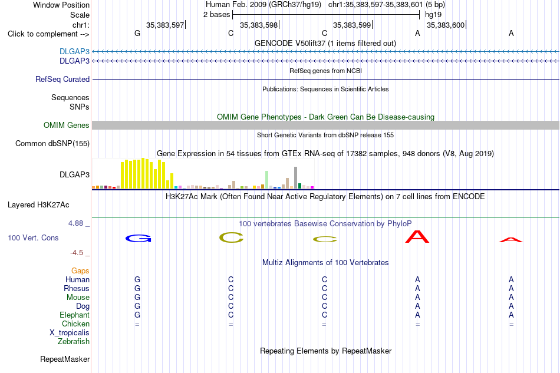The width and height of the screenshot is (560, 373).
Task: Click the '2 bases' scale bar label
Action: 216,15
